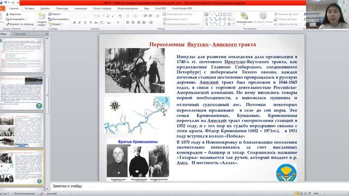Toggle Justify text alignment
The height and width of the screenshot is (196, 349).
coord(144,22)
